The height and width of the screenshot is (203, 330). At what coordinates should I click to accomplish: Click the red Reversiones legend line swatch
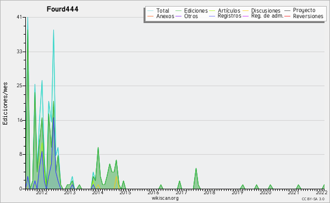tap(287, 16)
